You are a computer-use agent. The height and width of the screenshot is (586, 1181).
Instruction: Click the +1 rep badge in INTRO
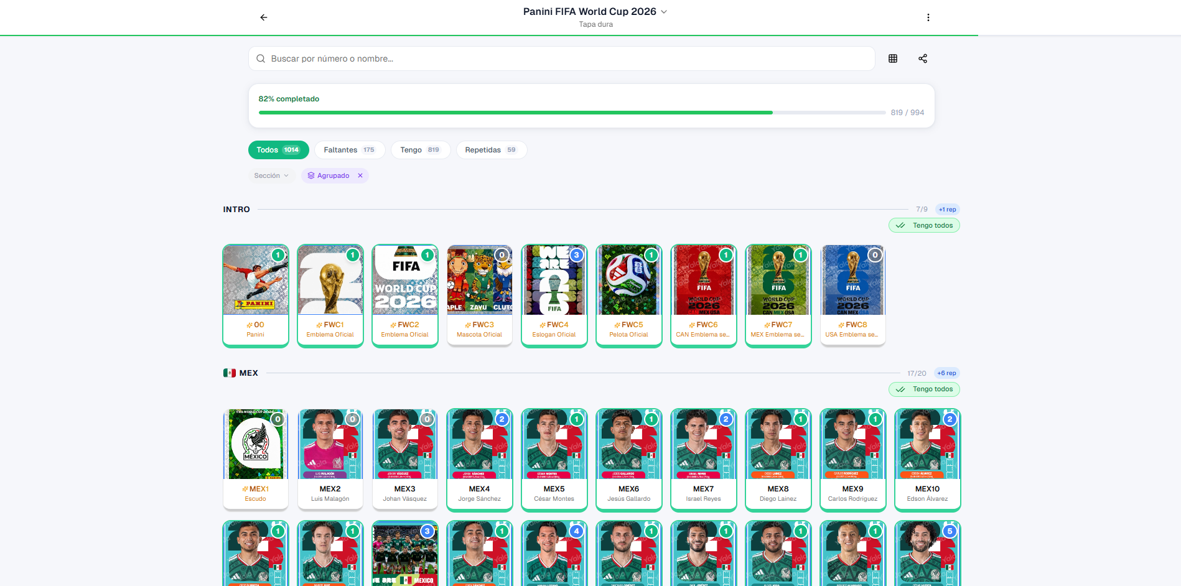coord(947,210)
